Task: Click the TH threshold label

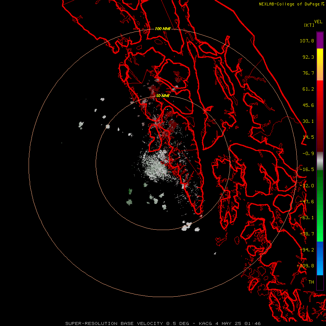Action: (x=311, y=282)
